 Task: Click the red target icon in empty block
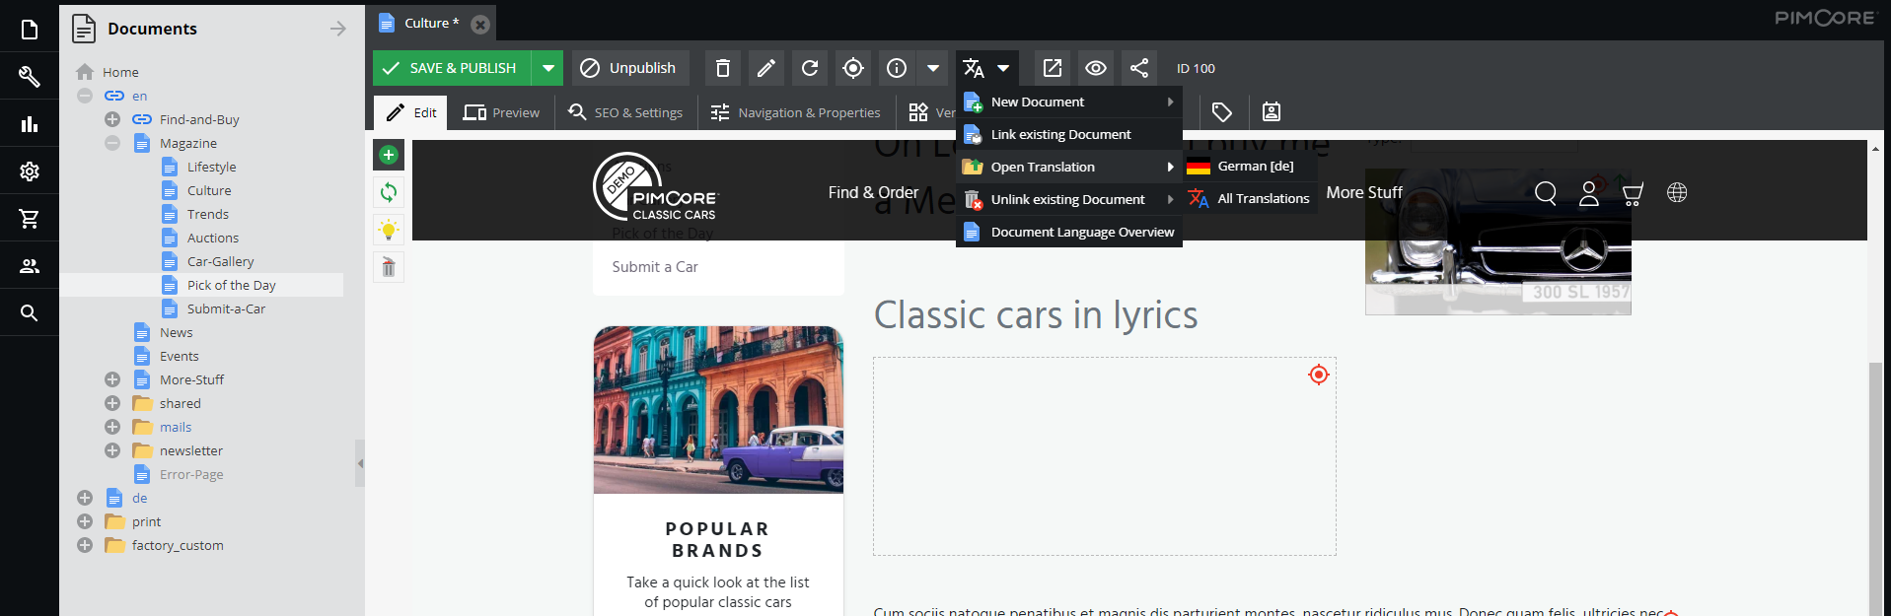point(1319,375)
